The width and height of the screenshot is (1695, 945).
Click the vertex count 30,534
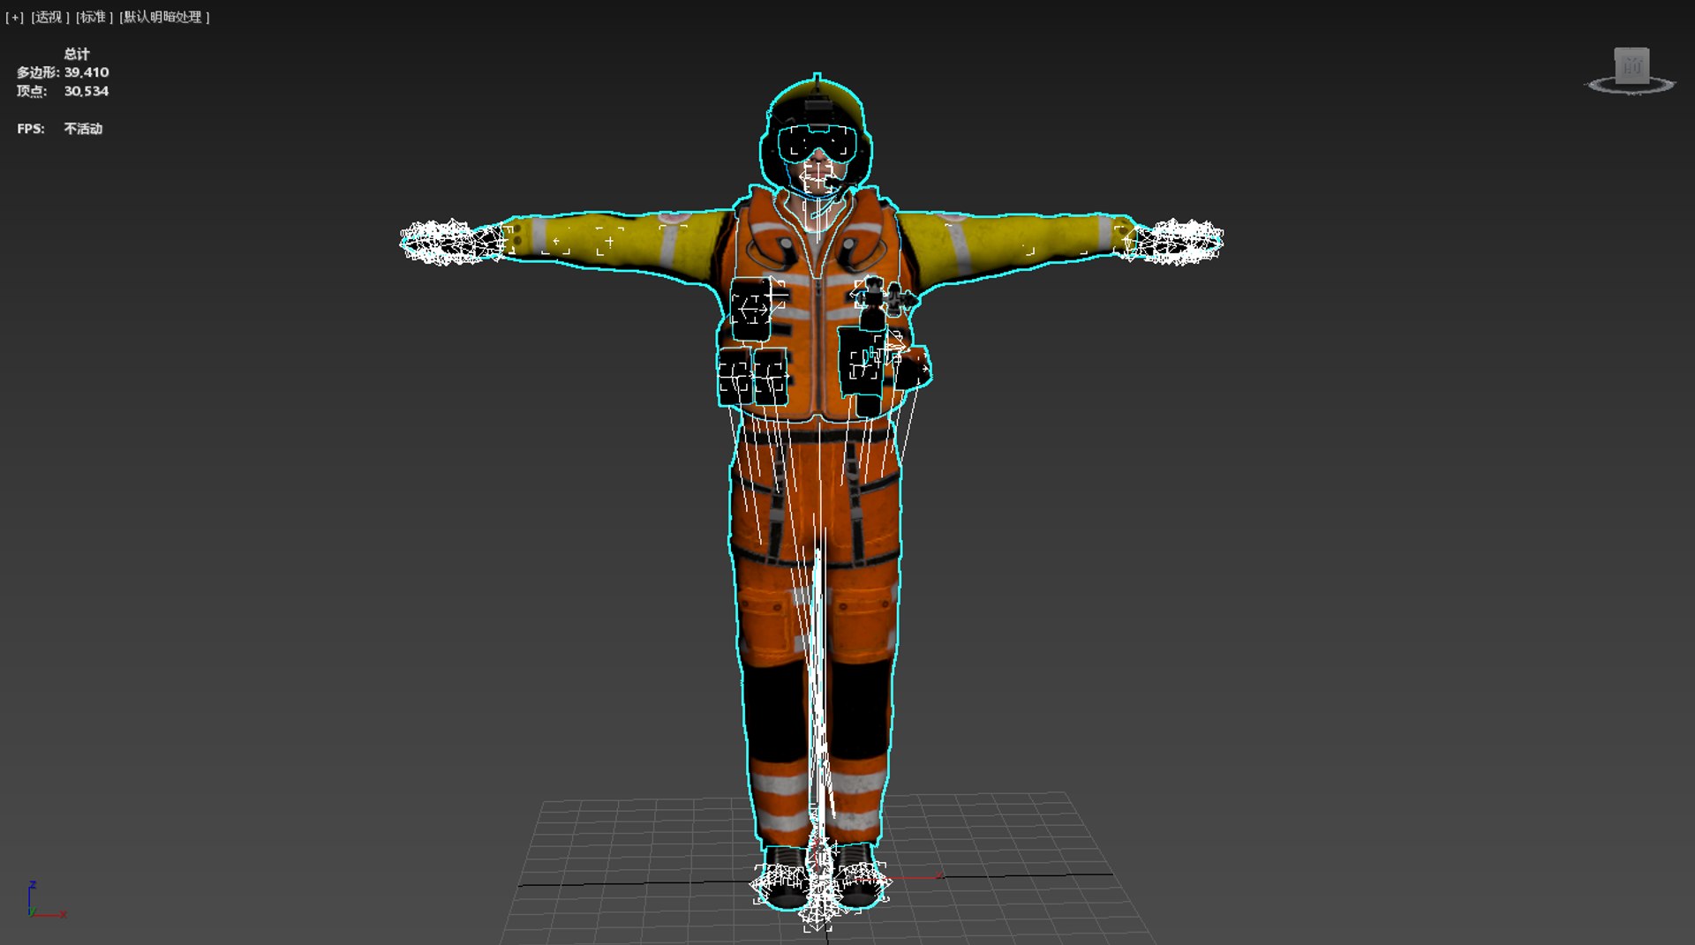[x=87, y=91]
